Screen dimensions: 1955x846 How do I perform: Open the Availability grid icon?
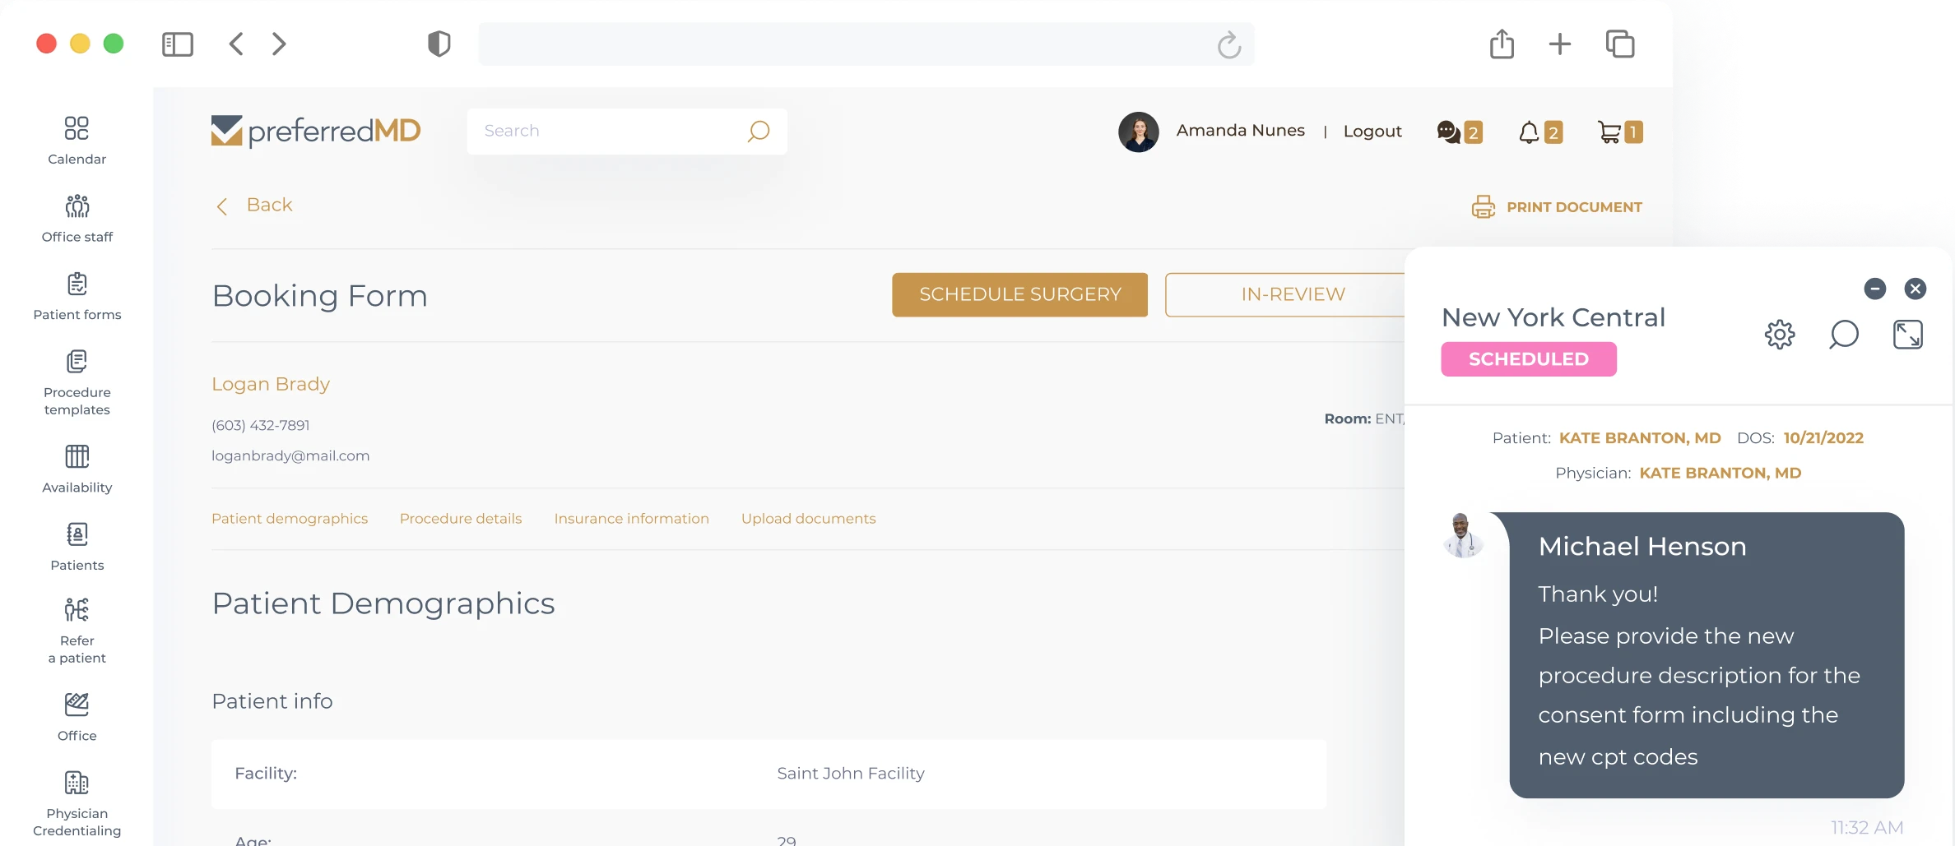[77, 456]
